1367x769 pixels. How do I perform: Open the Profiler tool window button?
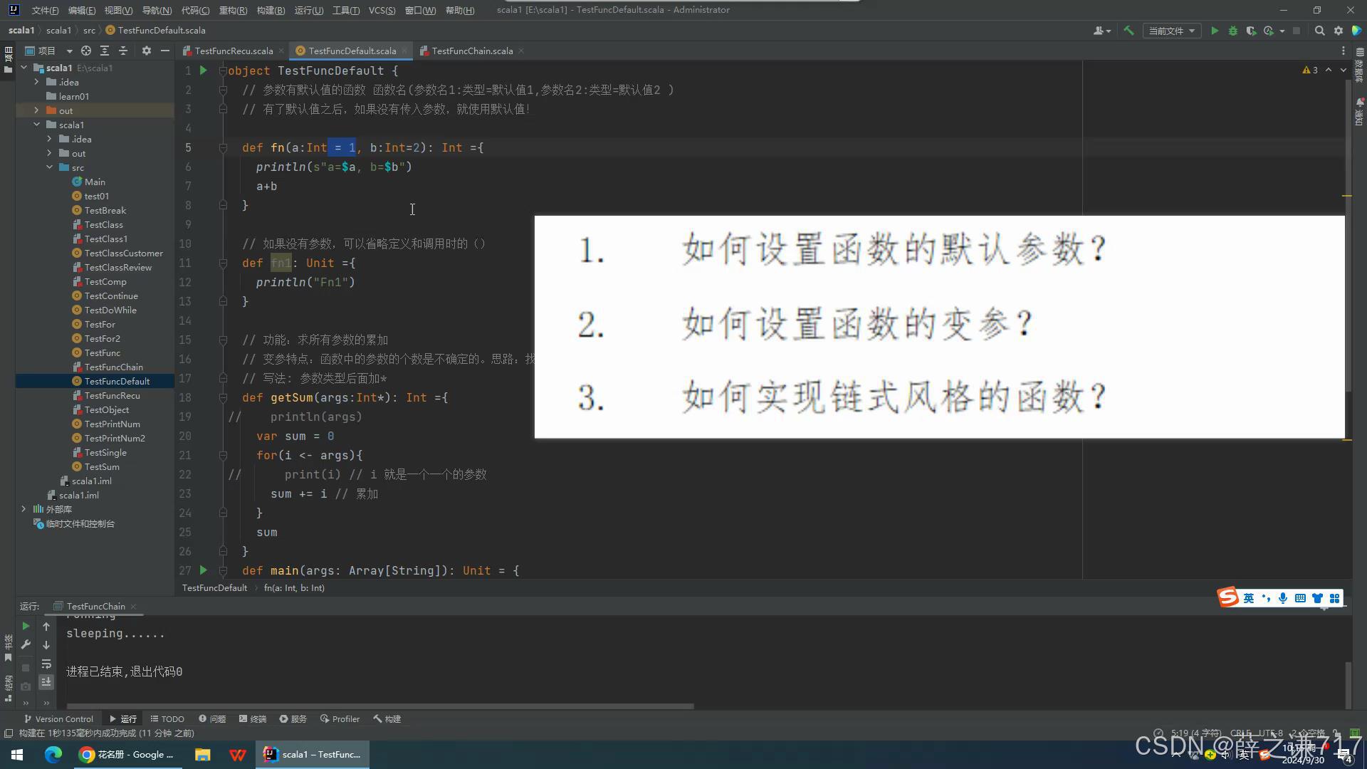point(340,718)
